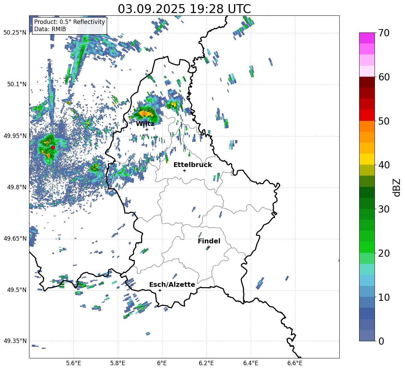
Task: Click the colorbar value 70
Action: click(x=384, y=33)
